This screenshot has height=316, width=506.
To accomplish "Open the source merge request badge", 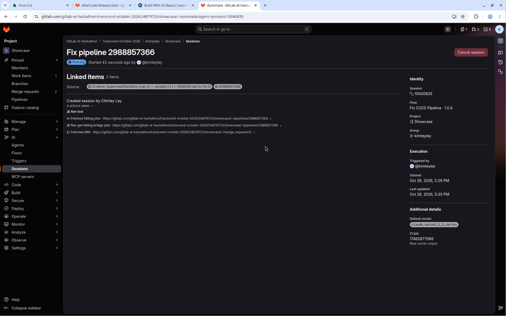I will (x=149, y=87).
